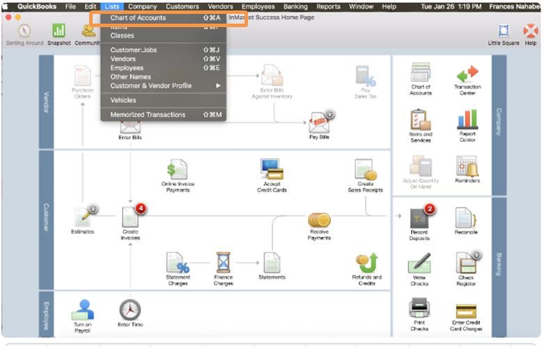The image size is (544, 347).
Task: Open the QuickBooks application menu
Action: (x=37, y=6)
